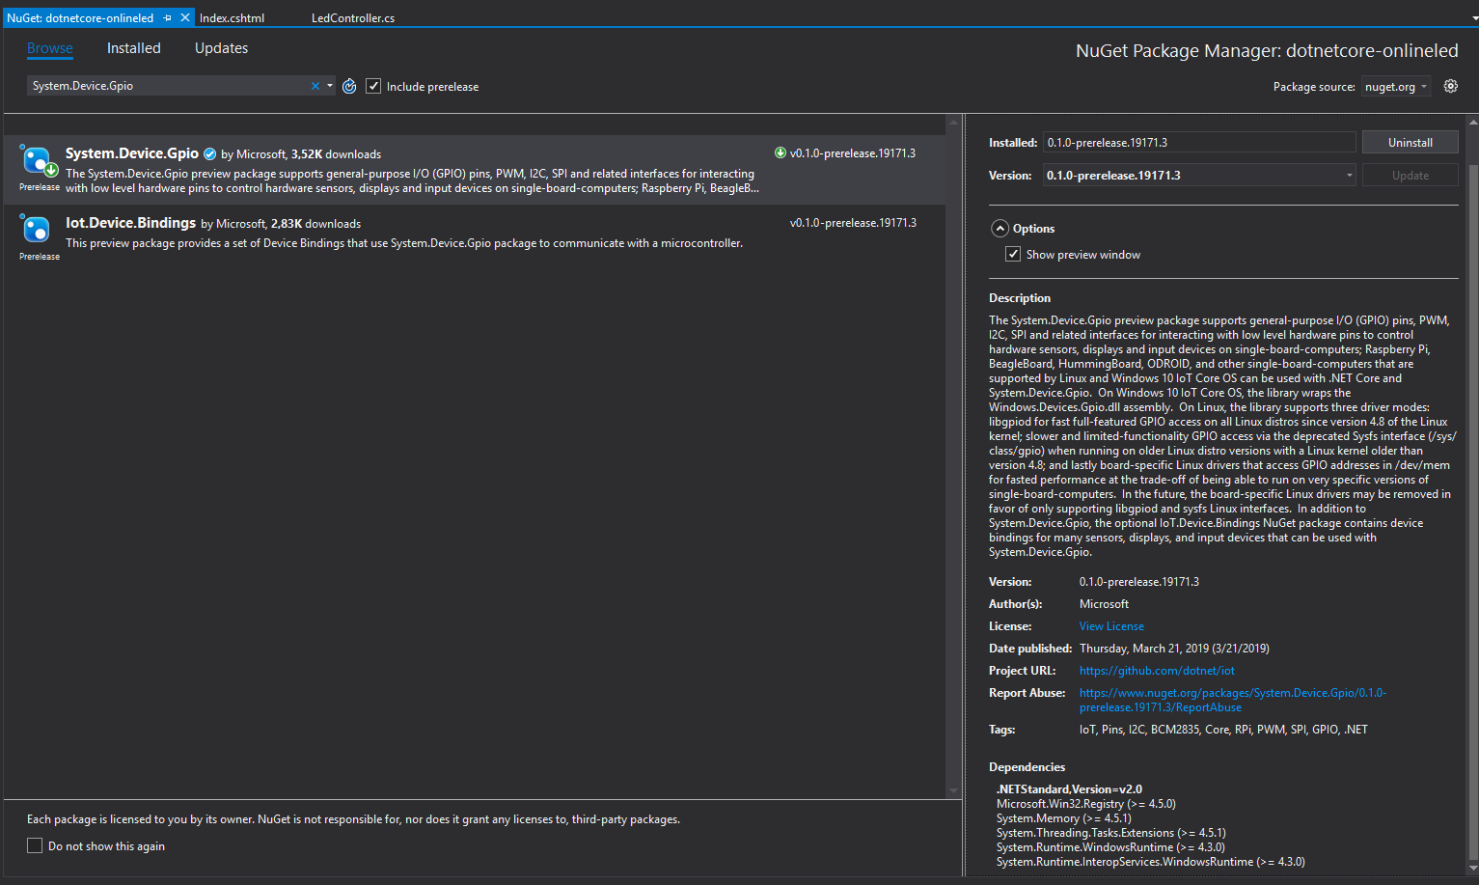This screenshot has height=885, width=1479.
Task: Click the Prerelease label under System.Device.Gpio icon
Action: point(40,187)
